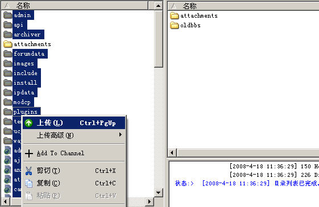Click the green upload arrow icon

coord(28,123)
